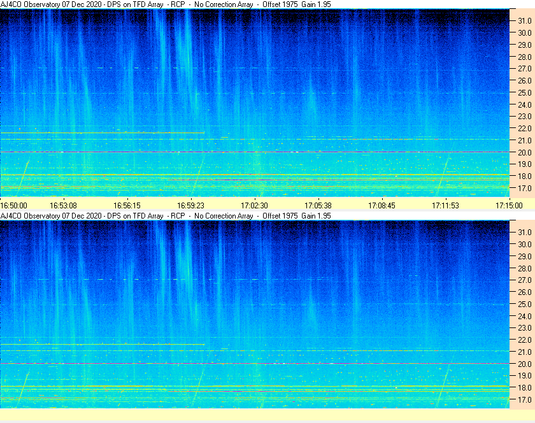Click the 20.0 frequency label in lower spectrogram

[525, 364]
